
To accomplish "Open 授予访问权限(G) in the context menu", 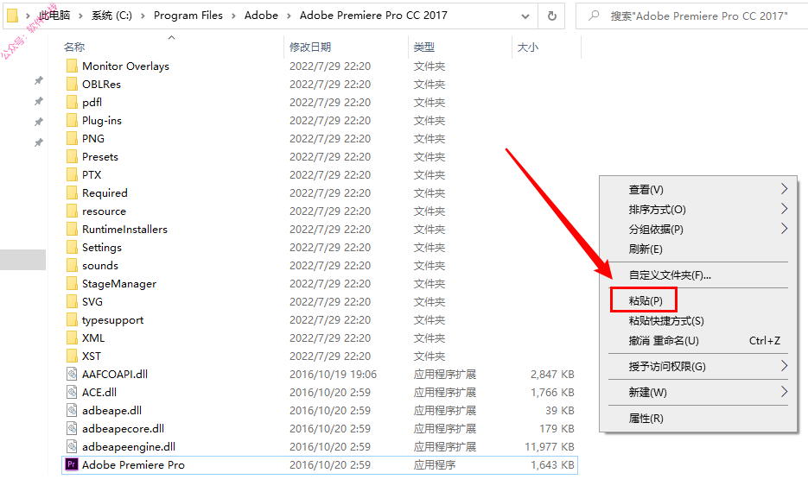I will click(667, 367).
